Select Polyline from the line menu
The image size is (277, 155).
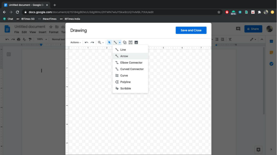pyautogui.click(x=125, y=82)
